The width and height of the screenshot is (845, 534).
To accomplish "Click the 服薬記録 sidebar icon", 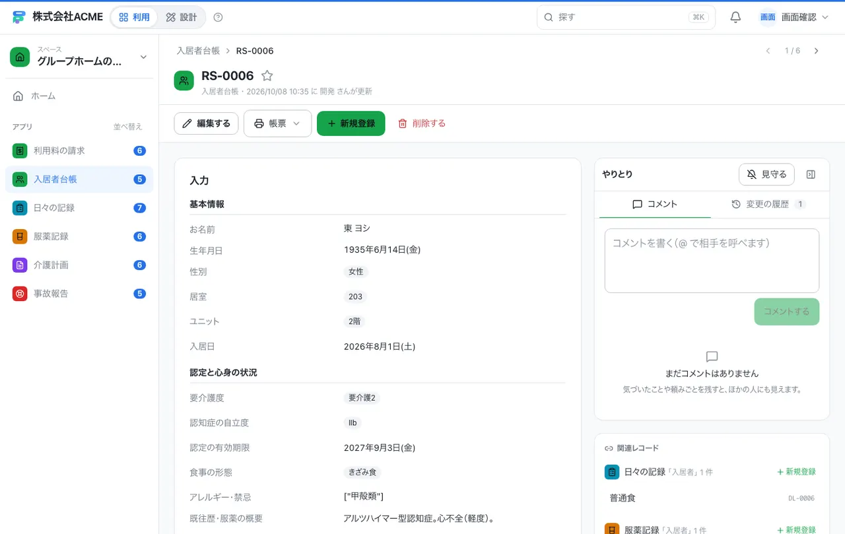I will click(20, 236).
